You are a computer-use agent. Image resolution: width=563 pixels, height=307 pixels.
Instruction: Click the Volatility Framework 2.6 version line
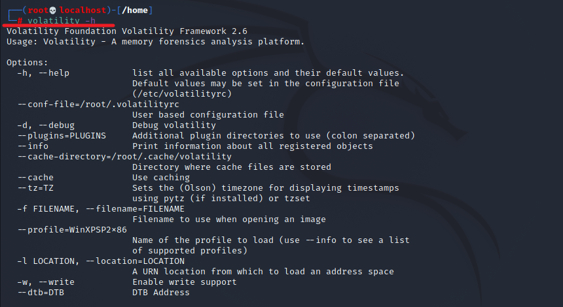tap(126, 31)
